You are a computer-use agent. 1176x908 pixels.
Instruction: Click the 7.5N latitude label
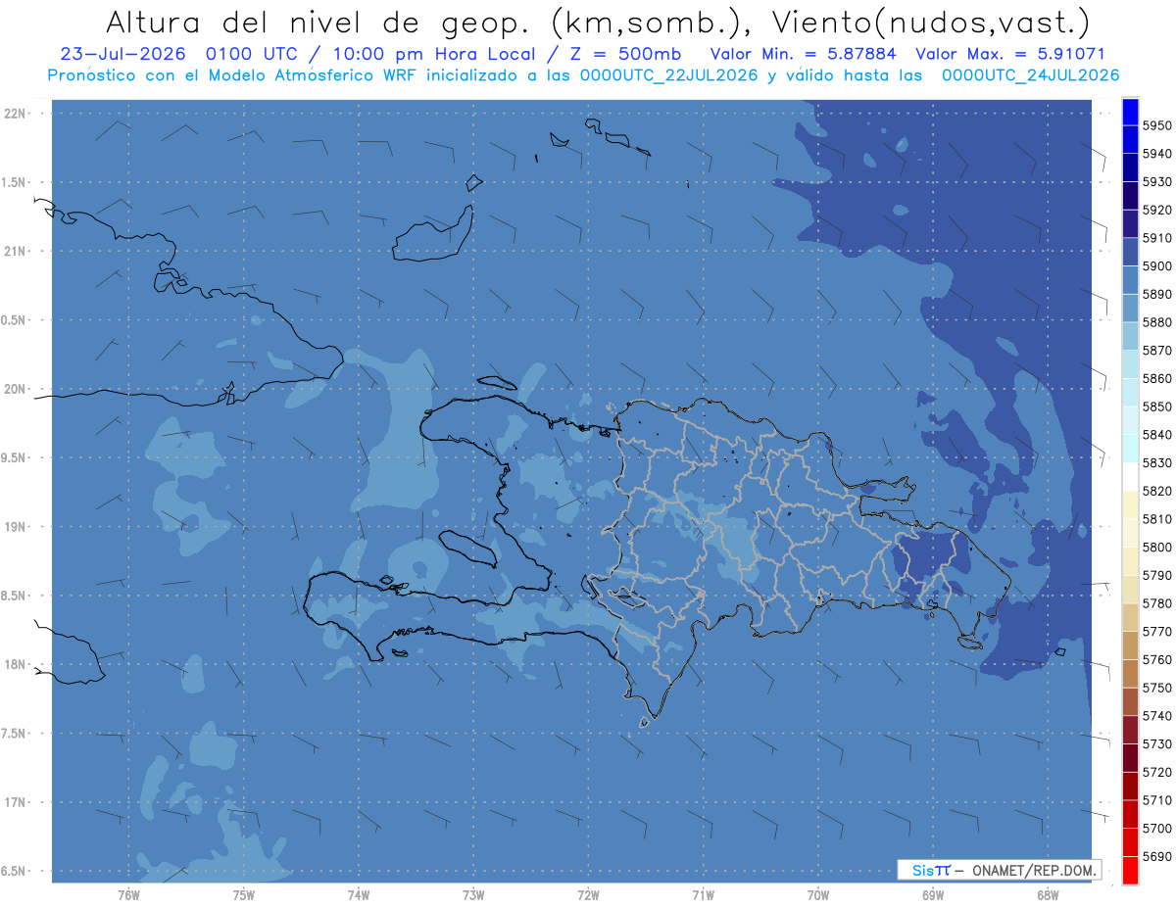click(14, 734)
